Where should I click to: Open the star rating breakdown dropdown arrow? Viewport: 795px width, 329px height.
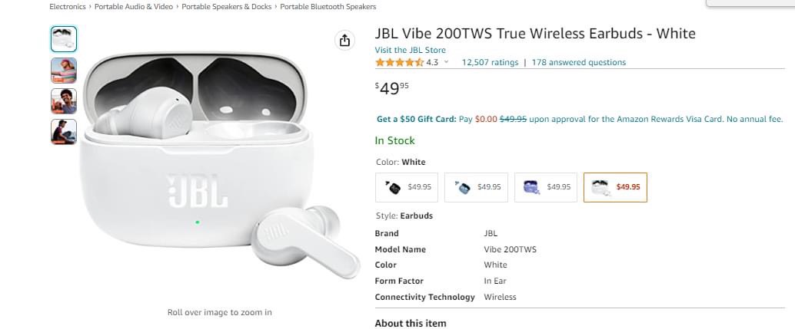446,63
